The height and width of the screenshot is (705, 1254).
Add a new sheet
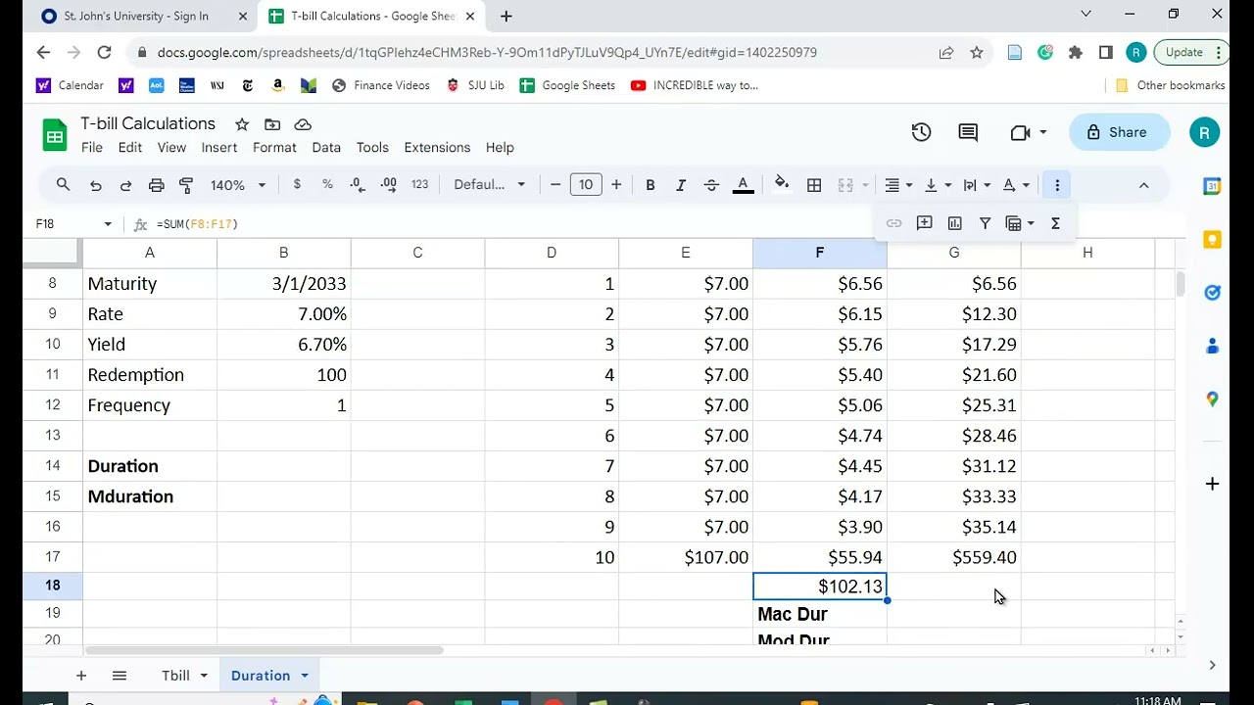(x=81, y=676)
